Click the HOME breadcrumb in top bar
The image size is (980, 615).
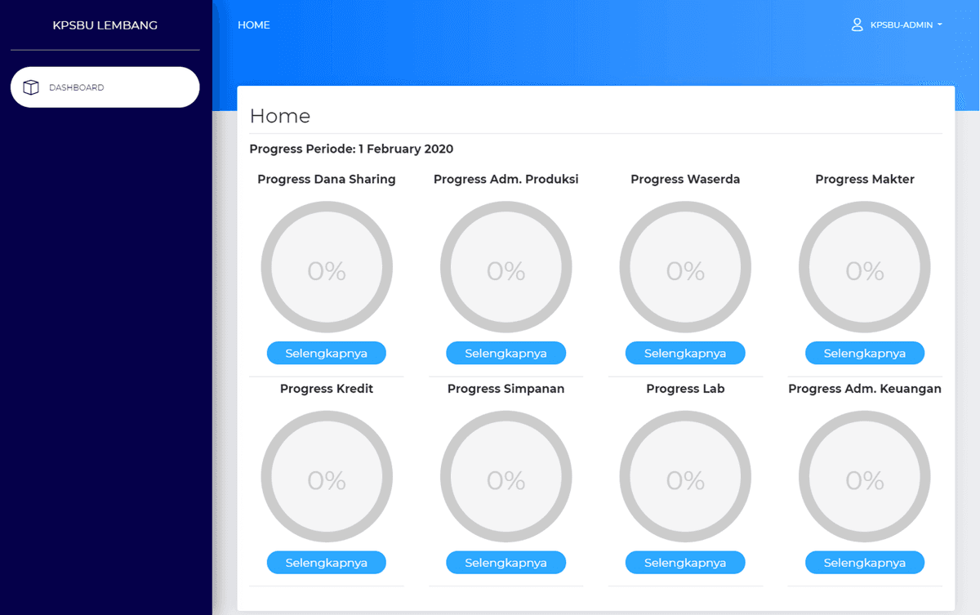click(254, 25)
